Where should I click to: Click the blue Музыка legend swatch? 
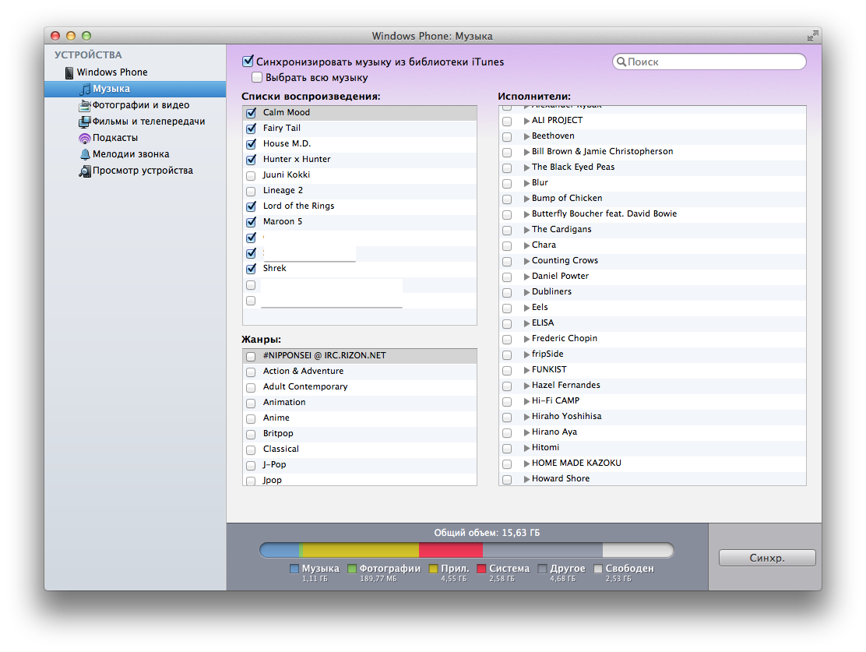tap(294, 569)
